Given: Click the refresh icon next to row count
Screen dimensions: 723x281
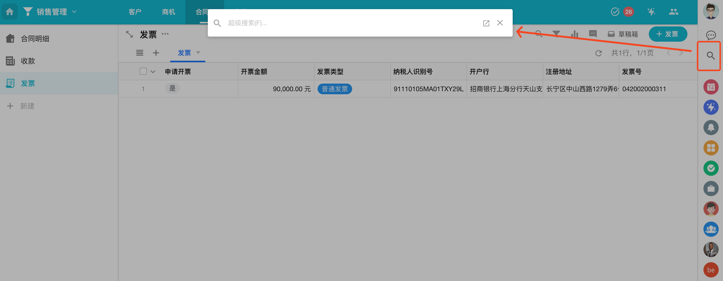Looking at the screenshot, I should click(598, 53).
